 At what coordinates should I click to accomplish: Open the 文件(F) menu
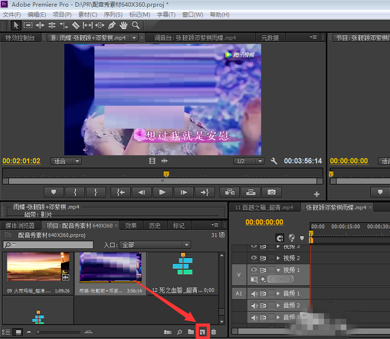coord(12,15)
